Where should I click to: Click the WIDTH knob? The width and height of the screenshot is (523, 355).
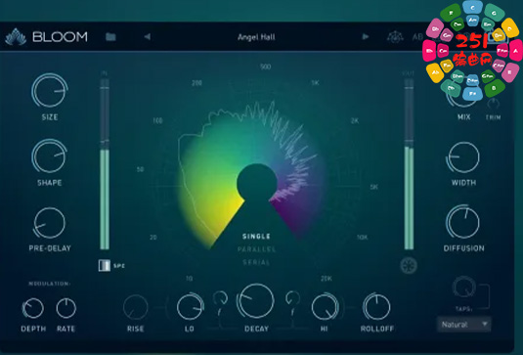(x=463, y=157)
